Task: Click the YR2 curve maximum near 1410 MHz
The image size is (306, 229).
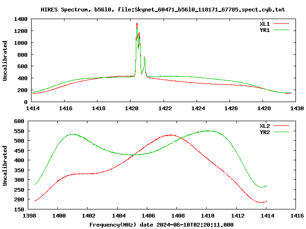Action: pos(207,131)
